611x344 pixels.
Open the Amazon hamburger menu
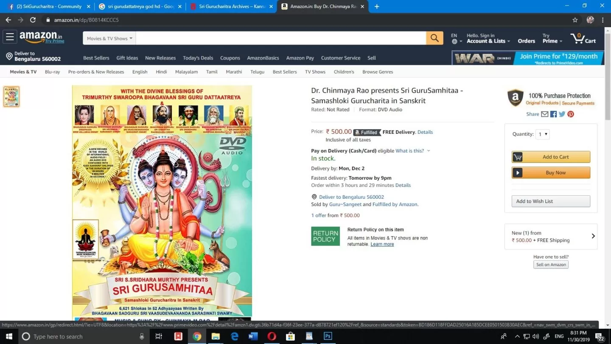click(10, 37)
